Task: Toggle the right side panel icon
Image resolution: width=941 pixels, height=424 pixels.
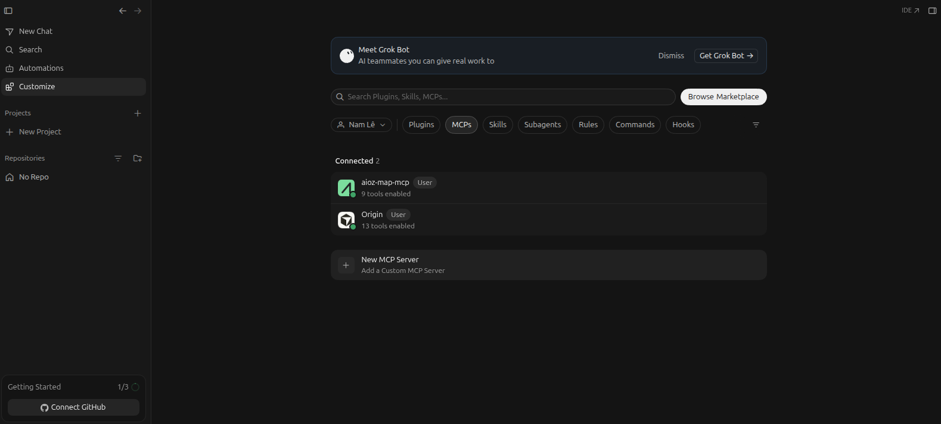Action: tap(933, 11)
